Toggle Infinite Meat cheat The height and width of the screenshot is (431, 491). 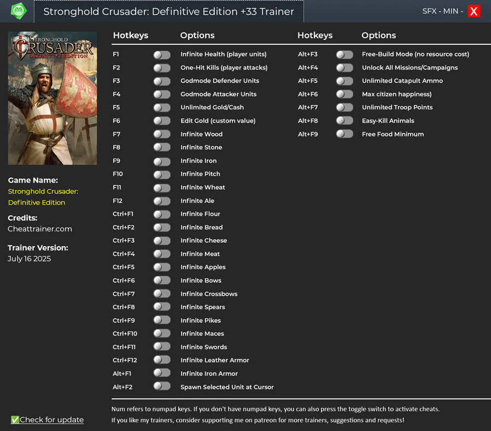click(x=162, y=254)
